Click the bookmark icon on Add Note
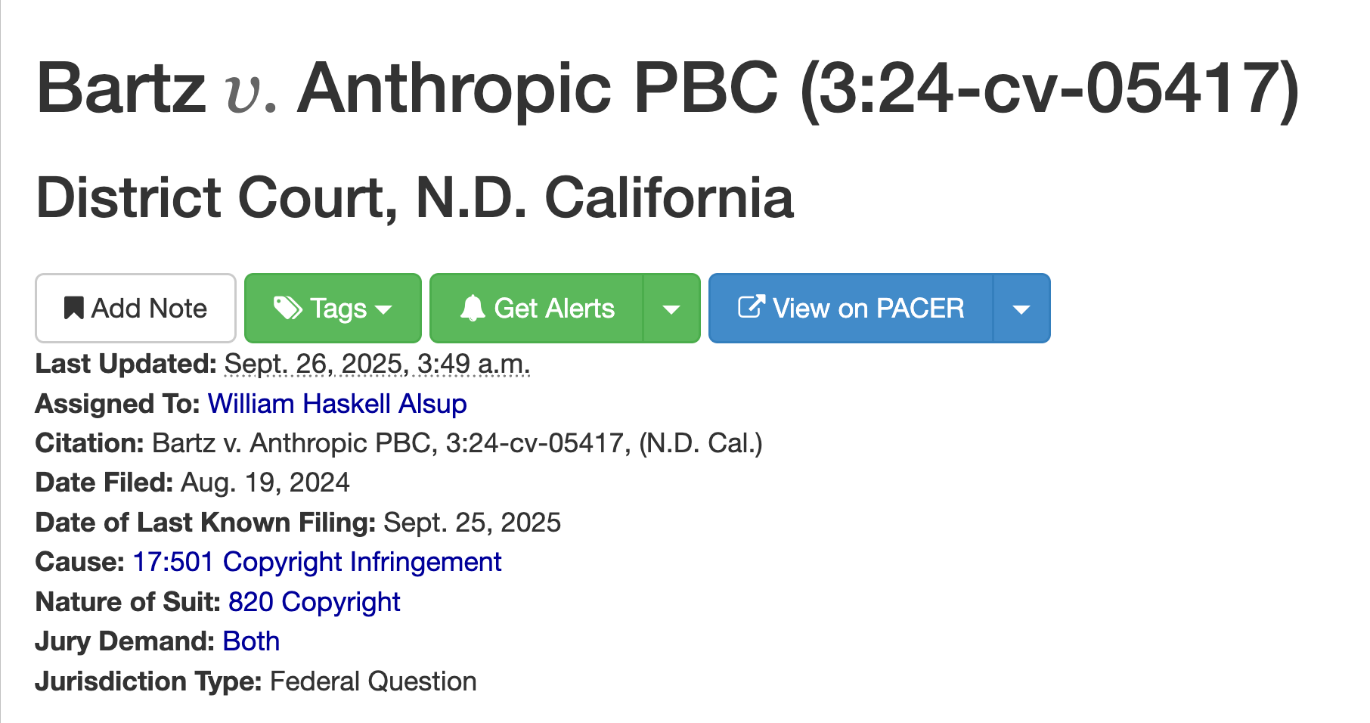The height and width of the screenshot is (723, 1370). [x=73, y=309]
